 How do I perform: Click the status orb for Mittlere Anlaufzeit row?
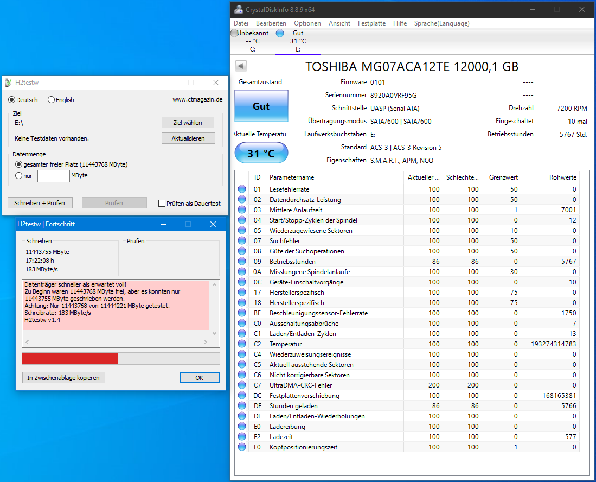point(242,210)
